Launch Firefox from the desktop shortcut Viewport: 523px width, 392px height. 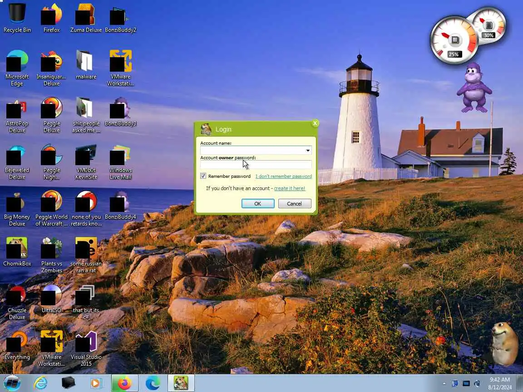pyautogui.click(x=51, y=18)
